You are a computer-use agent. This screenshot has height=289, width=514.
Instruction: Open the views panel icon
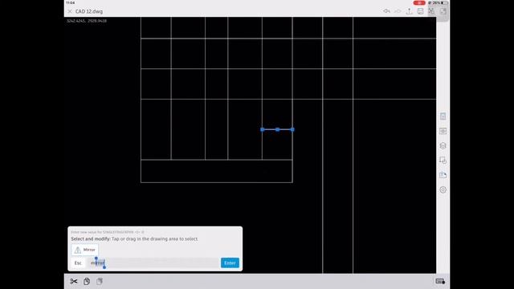(443, 131)
